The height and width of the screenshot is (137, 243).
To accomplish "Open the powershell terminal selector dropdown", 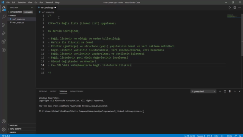I will tap(204, 91).
